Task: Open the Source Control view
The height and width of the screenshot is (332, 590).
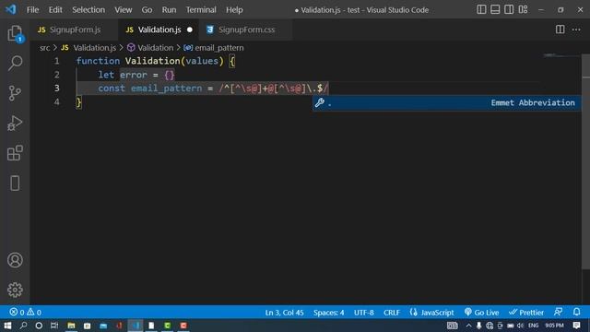Action: [15, 93]
